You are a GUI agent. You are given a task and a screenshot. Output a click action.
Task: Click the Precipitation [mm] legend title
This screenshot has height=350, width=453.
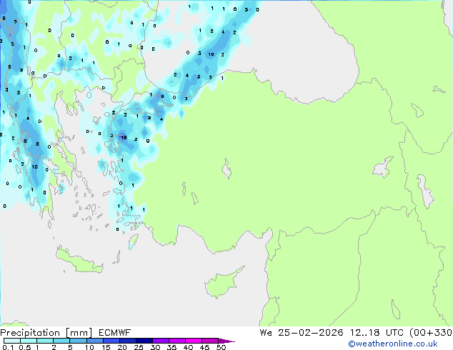coord(42,332)
